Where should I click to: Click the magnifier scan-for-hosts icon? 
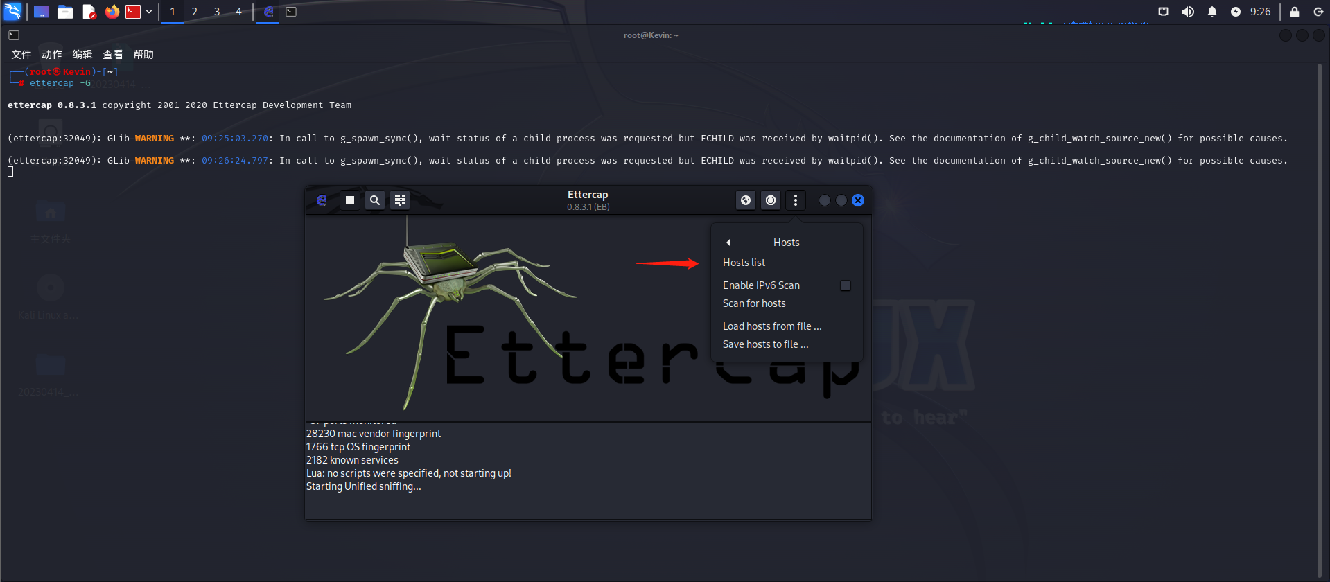(x=375, y=200)
